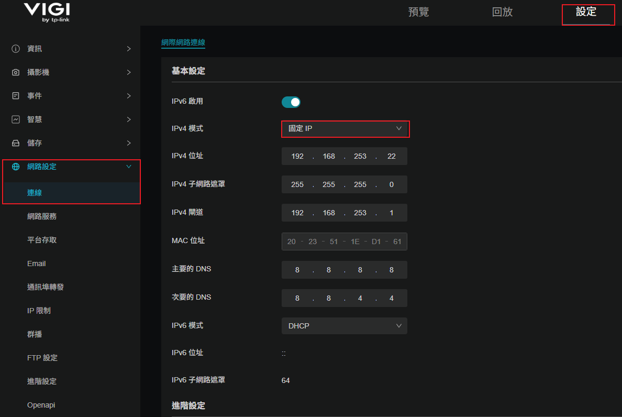Open the 網際網路連線 tab
The image size is (622, 417).
[x=183, y=42]
